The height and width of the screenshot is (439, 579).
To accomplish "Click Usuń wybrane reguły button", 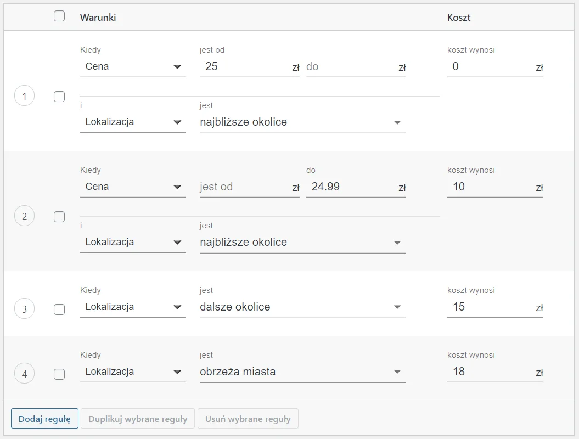I will (248, 419).
